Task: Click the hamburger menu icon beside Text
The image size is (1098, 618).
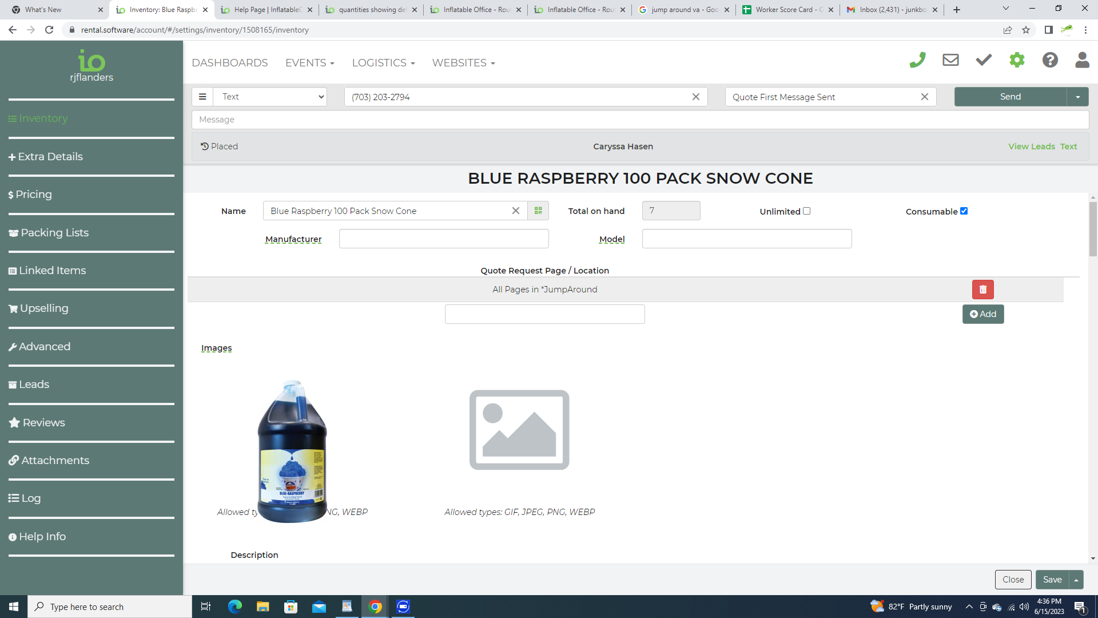Action: (202, 97)
